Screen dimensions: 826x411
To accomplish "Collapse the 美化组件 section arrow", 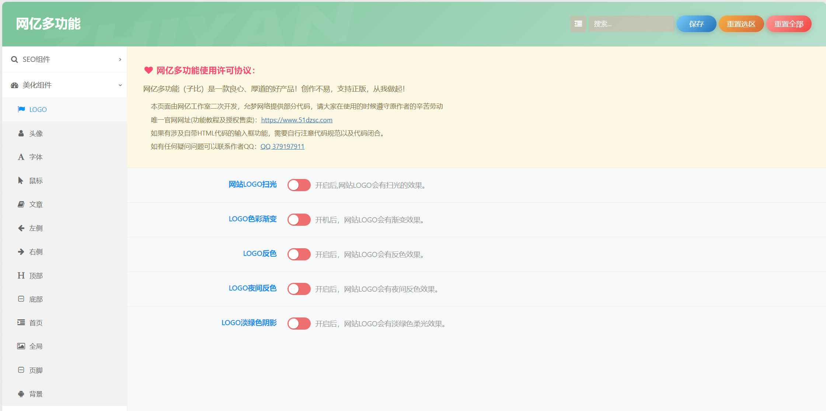I will pos(120,85).
